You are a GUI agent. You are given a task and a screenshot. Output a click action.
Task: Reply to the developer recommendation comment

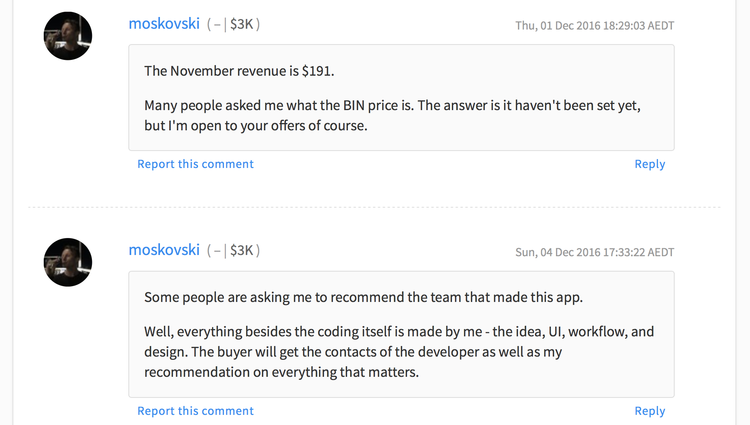[650, 411]
